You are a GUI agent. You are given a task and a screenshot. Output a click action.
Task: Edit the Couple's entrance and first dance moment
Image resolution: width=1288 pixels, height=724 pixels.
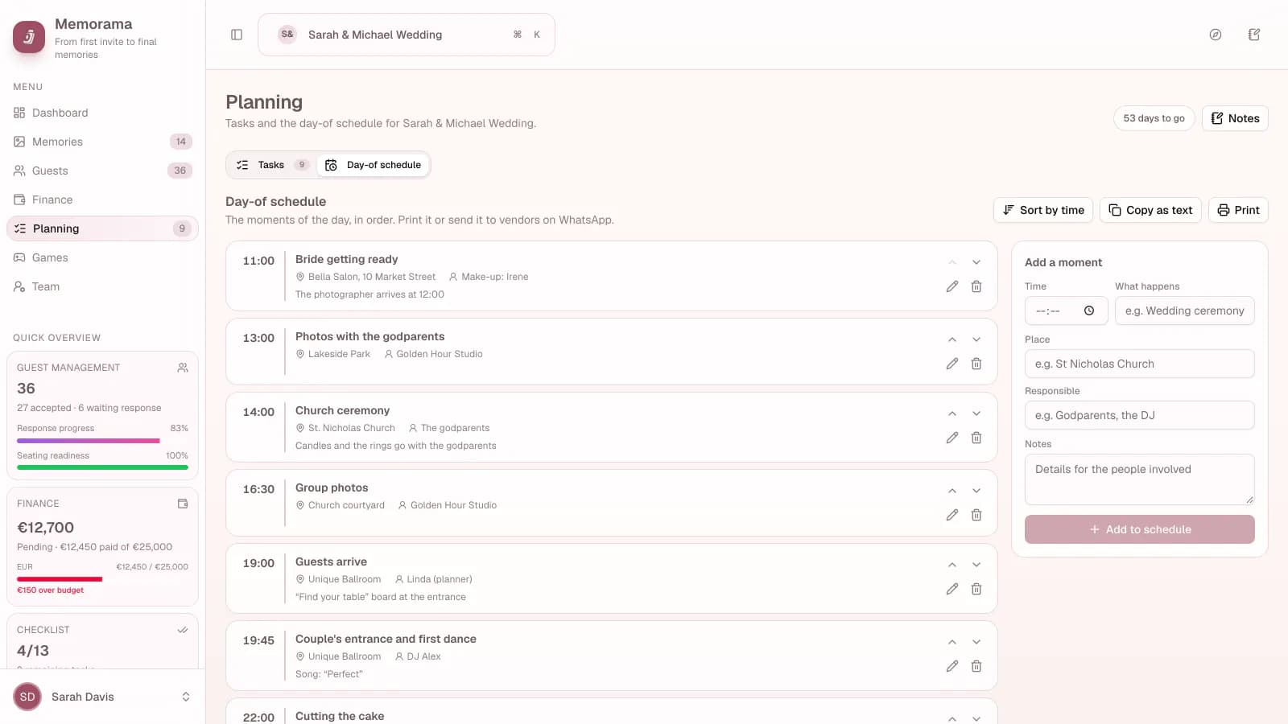click(952, 666)
